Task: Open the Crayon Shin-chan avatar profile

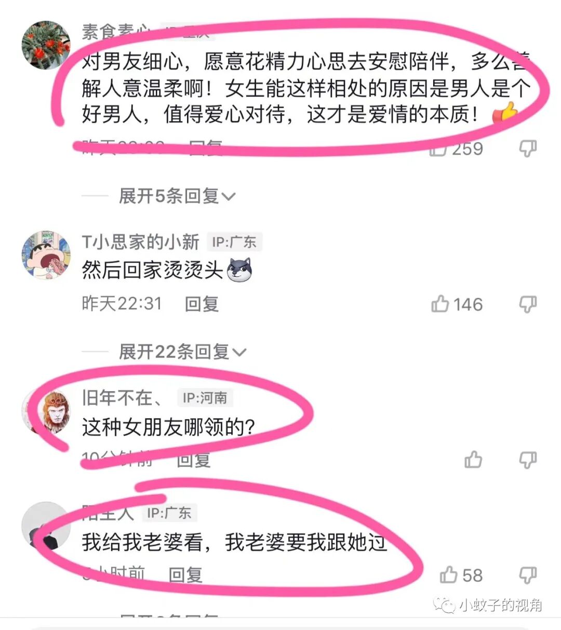Action: tap(46, 256)
